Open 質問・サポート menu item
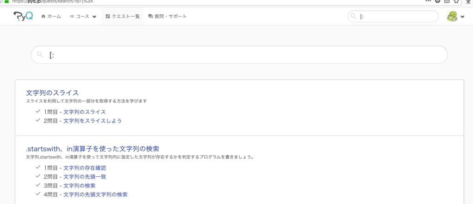Viewport: 473px width, 204px height. (x=167, y=17)
